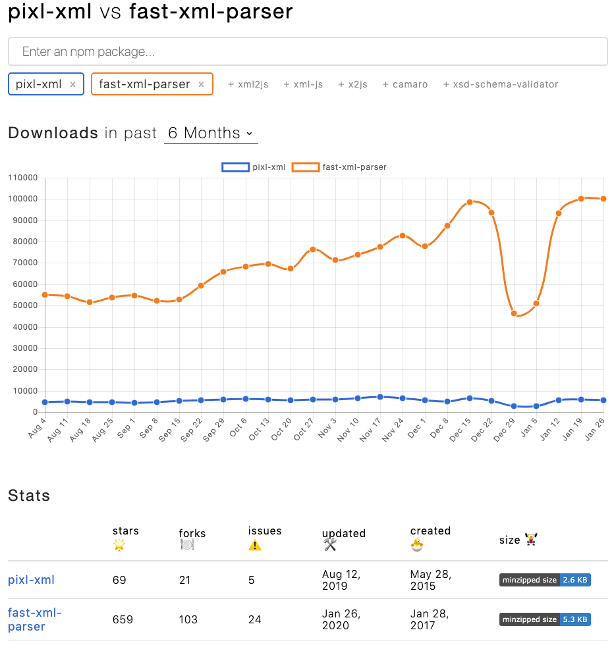Open fast-xml-parser minzipped size 5.3 KB badge

point(545,619)
